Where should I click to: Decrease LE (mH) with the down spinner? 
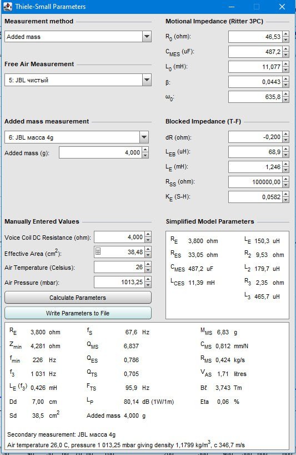(286, 170)
